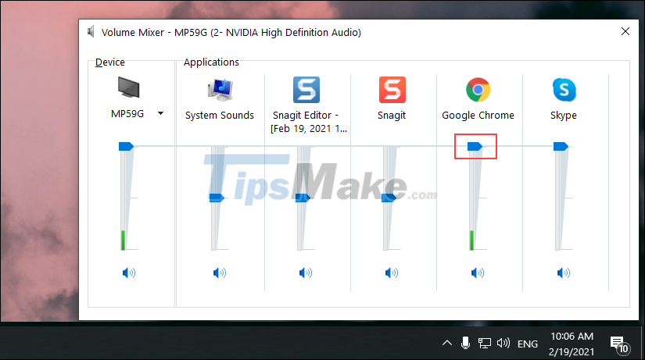Screen dimensions: 645x360
Task: Mute the MP59G device
Action: (129, 273)
